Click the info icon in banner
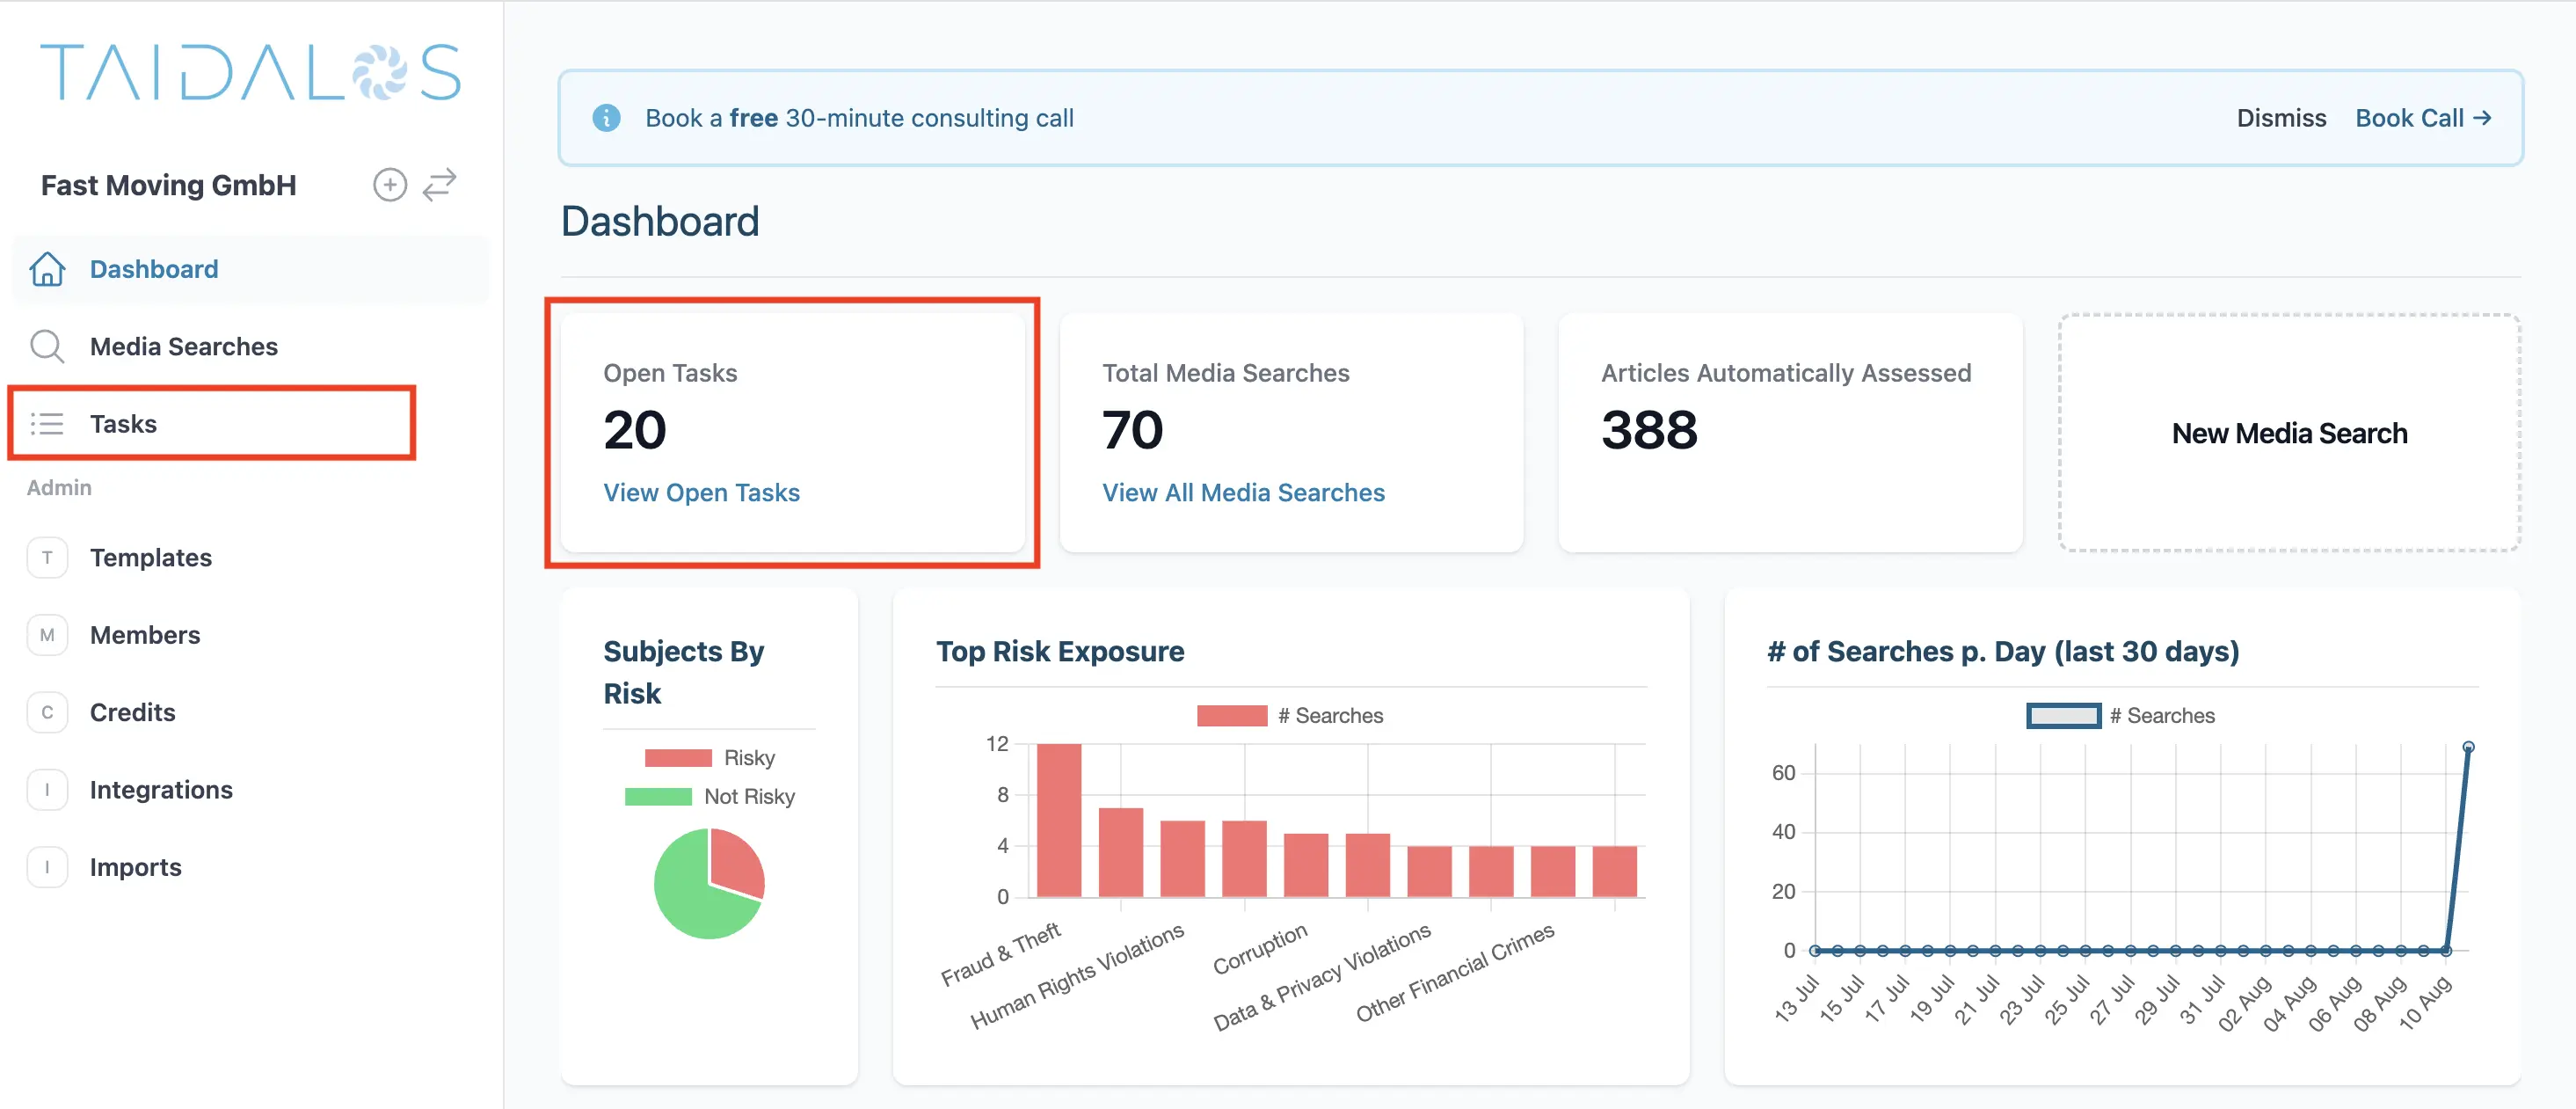Viewport: 2576px width, 1109px height. (606, 118)
